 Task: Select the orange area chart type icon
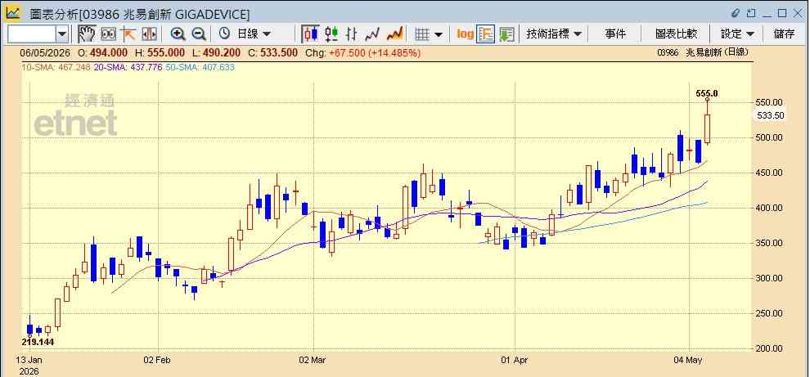pyautogui.click(x=394, y=34)
